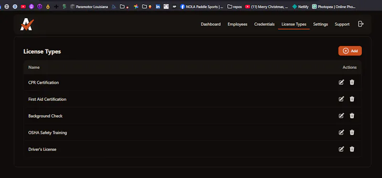Viewport: 382px width, 178px height.
Task: Open the Netlify bookmark
Action: pos(300,7)
